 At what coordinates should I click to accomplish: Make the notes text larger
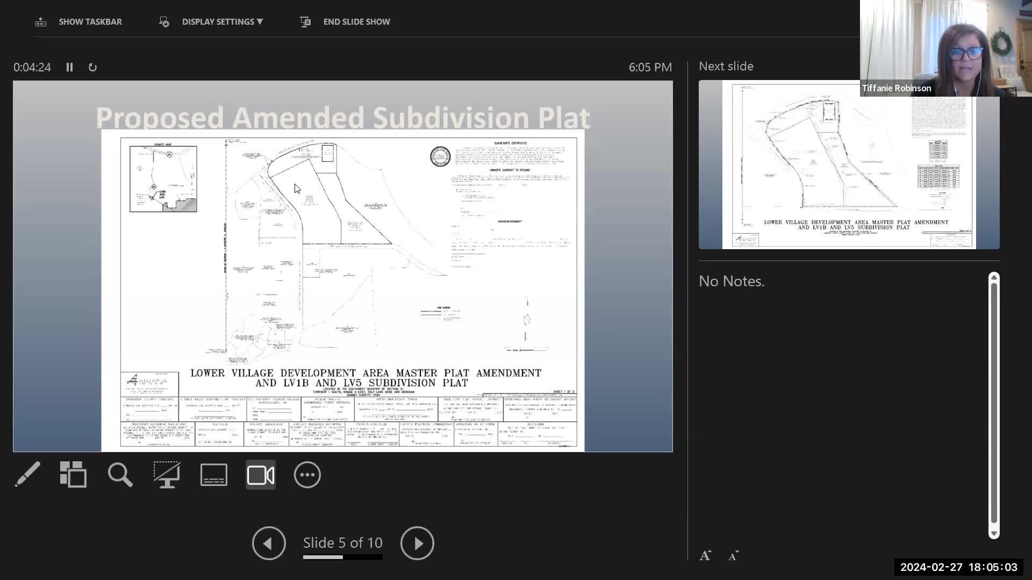[705, 556]
